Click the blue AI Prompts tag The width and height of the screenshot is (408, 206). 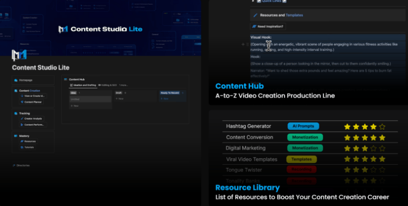point(303,126)
